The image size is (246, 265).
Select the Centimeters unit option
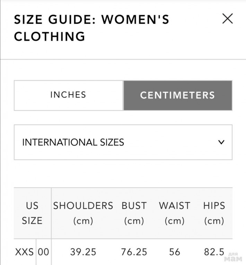(177, 95)
